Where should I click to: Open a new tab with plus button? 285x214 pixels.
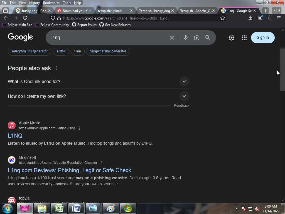(265, 11)
